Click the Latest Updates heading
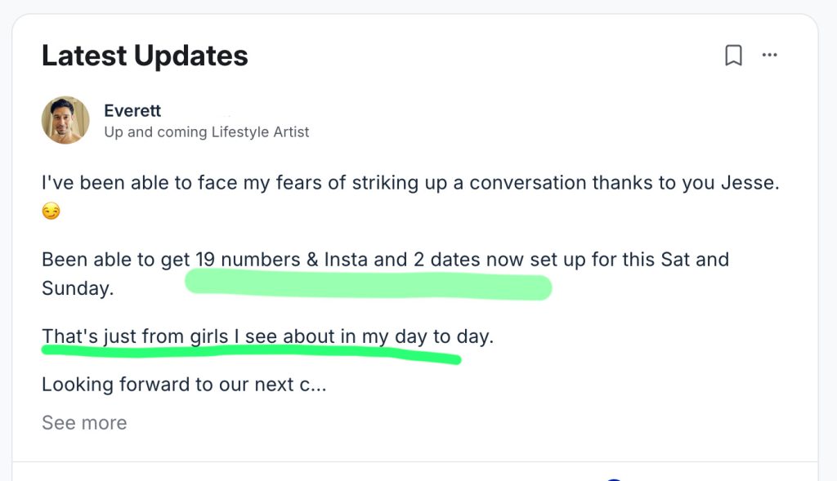The width and height of the screenshot is (837, 481). click(x=145, y=56)
